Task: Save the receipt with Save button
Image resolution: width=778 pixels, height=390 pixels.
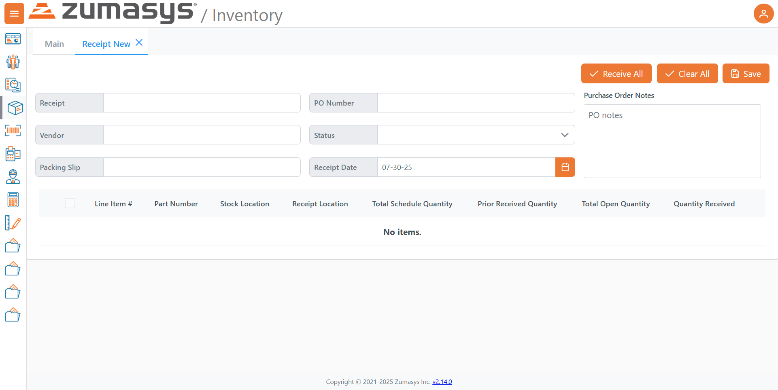Action: [746, 74]
